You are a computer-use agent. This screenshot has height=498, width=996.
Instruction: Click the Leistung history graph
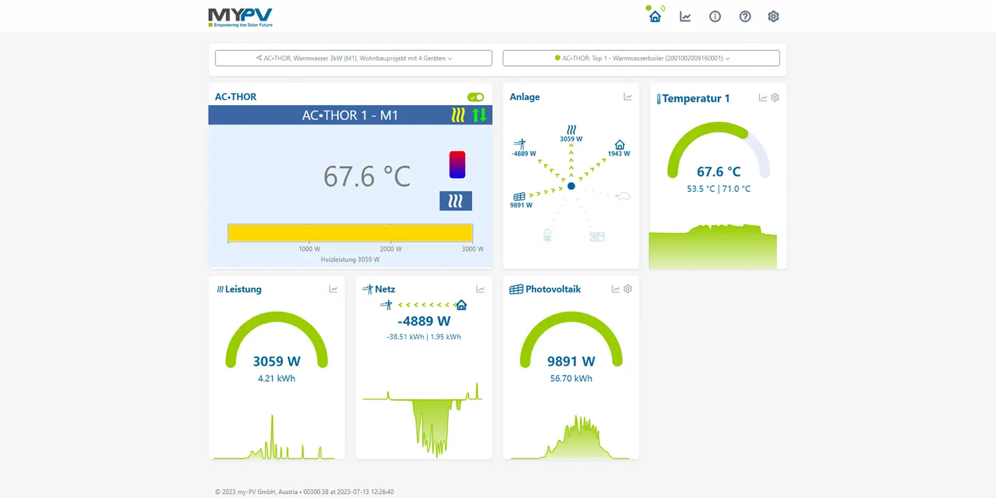[275, 437]
